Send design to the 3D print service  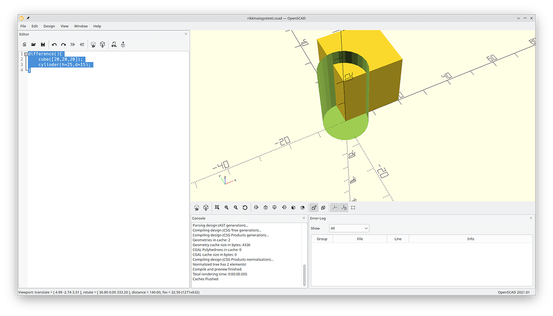123,44
